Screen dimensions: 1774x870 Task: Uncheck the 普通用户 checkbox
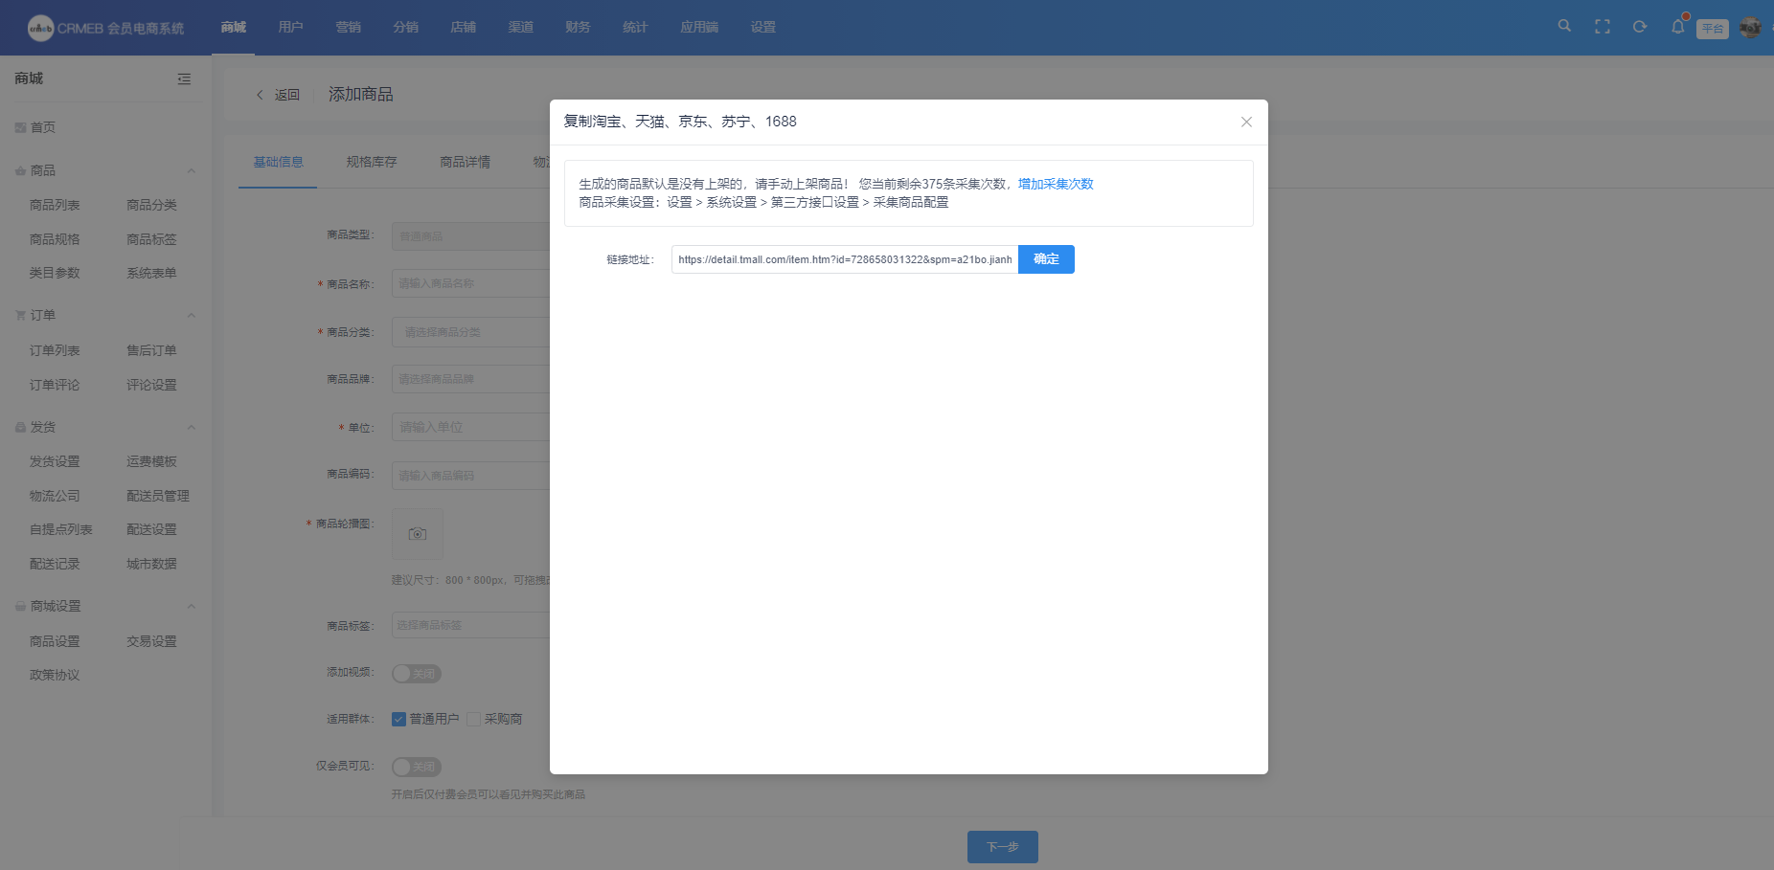[399, 720]
